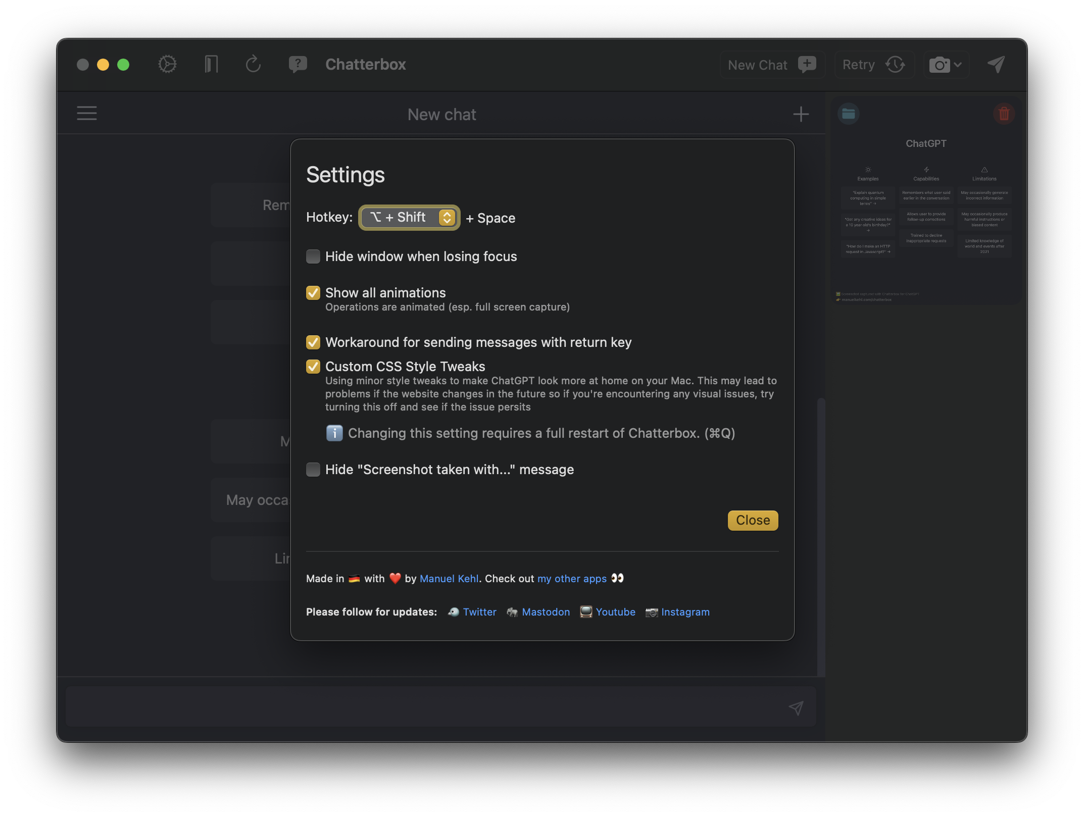
Task: Uncheck Show all animations
Action: click(x=313, y=293)
